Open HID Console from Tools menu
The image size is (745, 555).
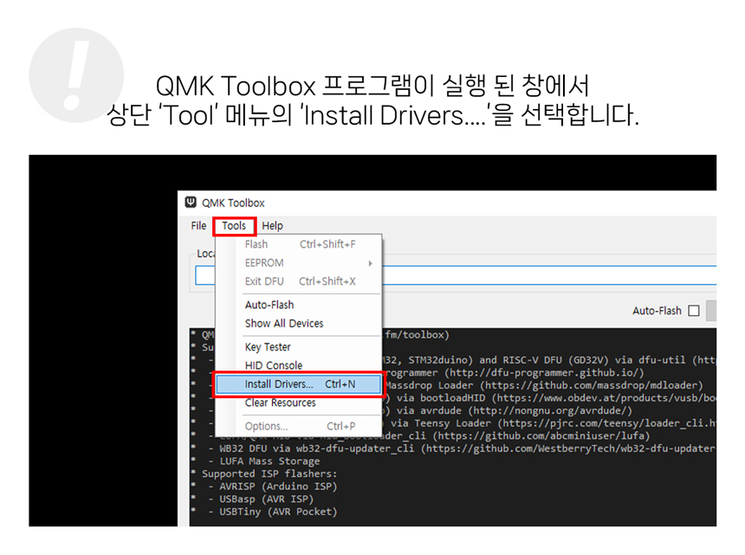(x=298, y=365)
